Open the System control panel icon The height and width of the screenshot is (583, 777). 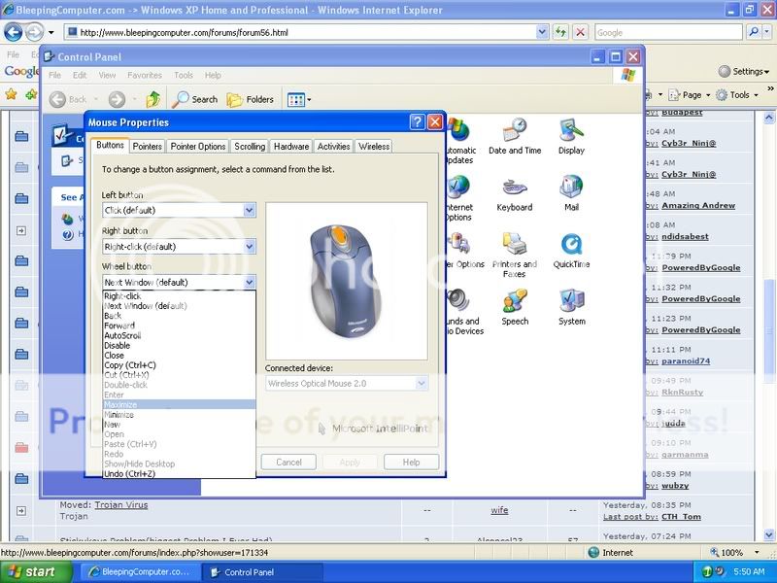[572, 307]
